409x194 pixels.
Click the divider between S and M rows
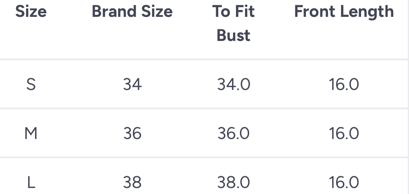(x=201, y=108)
